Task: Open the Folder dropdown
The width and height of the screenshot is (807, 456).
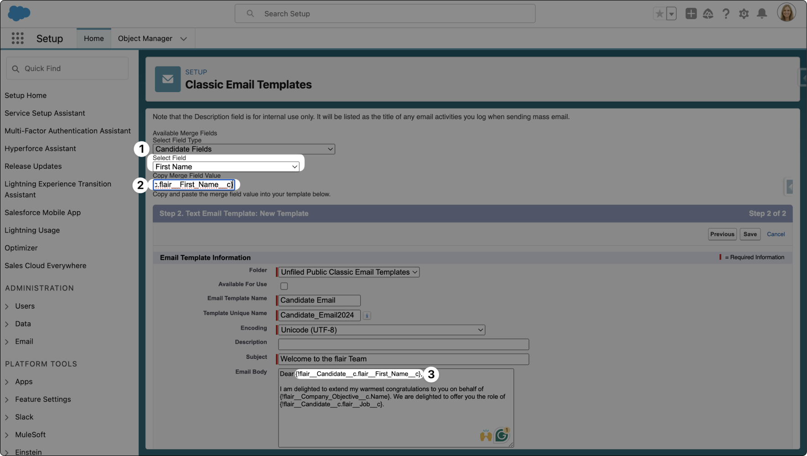Action: (349, 272)
